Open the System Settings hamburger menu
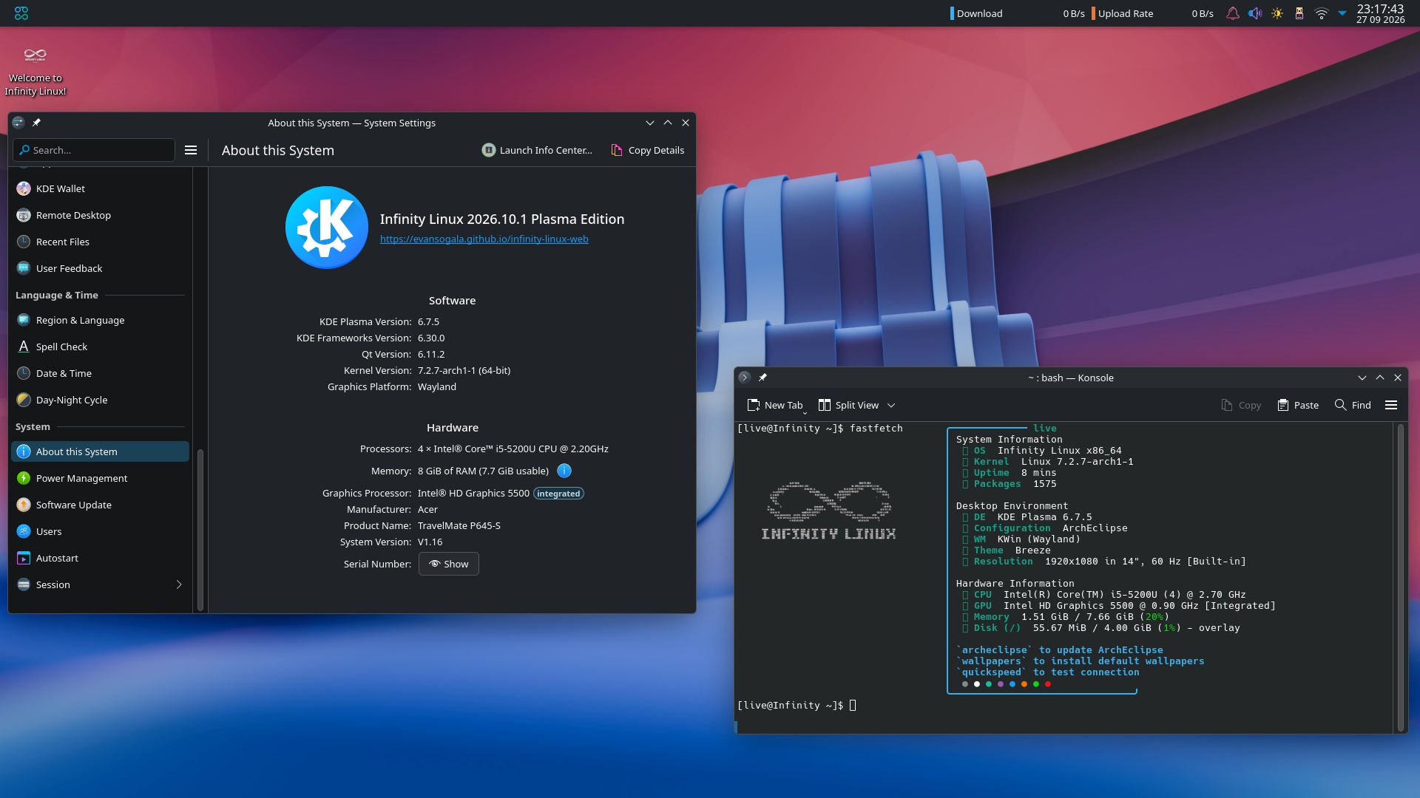The image size is (1420, 798). point(191,150)
